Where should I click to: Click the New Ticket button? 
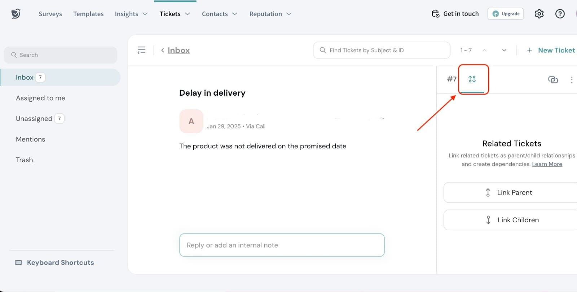[551, 50]
